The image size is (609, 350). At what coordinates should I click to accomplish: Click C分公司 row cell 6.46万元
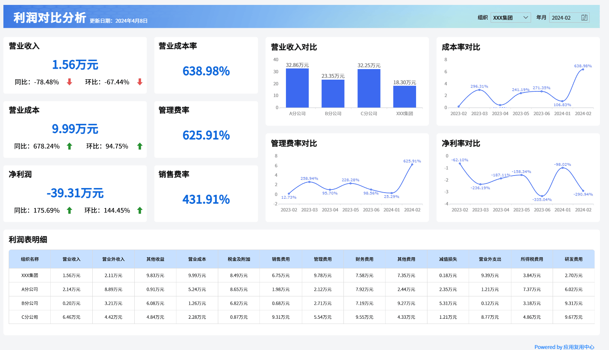pos(71,317)
